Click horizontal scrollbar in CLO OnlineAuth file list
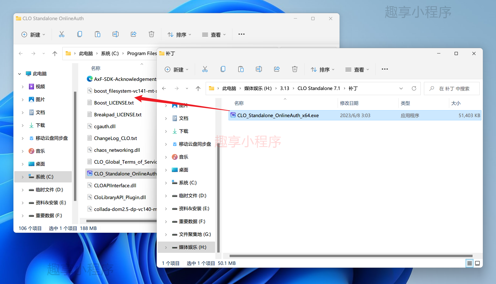This screenshot has width=496, height=284. point(121,221)
